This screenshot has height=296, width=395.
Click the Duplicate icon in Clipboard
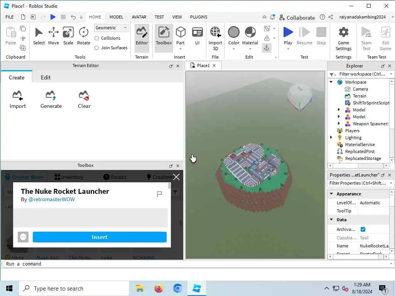[x=23, y=48]
